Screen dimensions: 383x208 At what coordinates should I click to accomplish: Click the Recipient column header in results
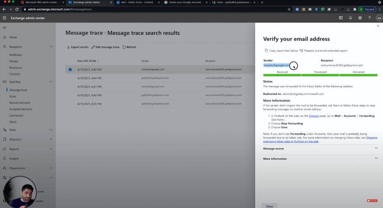(210, 61)
